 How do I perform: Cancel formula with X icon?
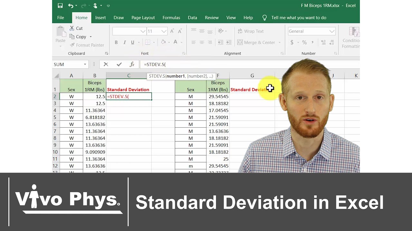(x=106, y=64)
